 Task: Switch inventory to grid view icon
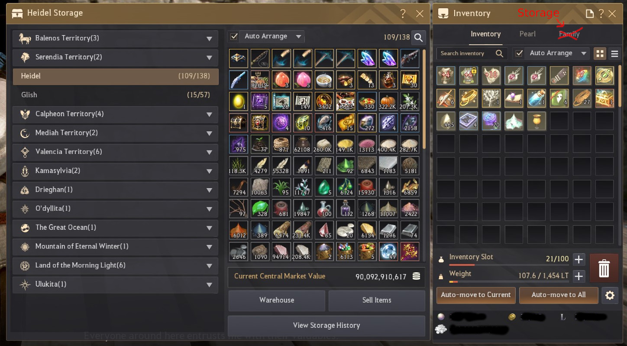(600, 54)
